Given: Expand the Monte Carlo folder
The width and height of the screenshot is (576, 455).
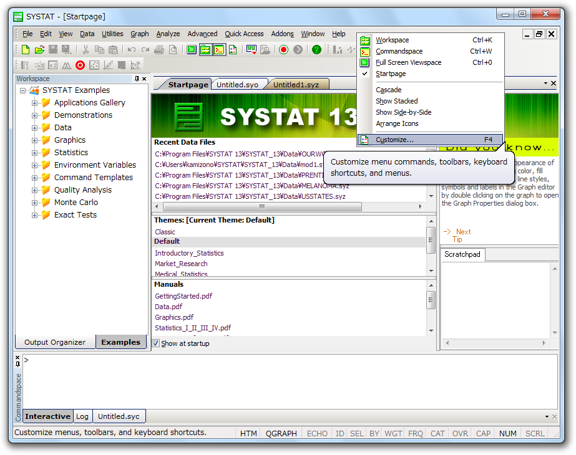Looking at the screenshot, I should 34,203.
